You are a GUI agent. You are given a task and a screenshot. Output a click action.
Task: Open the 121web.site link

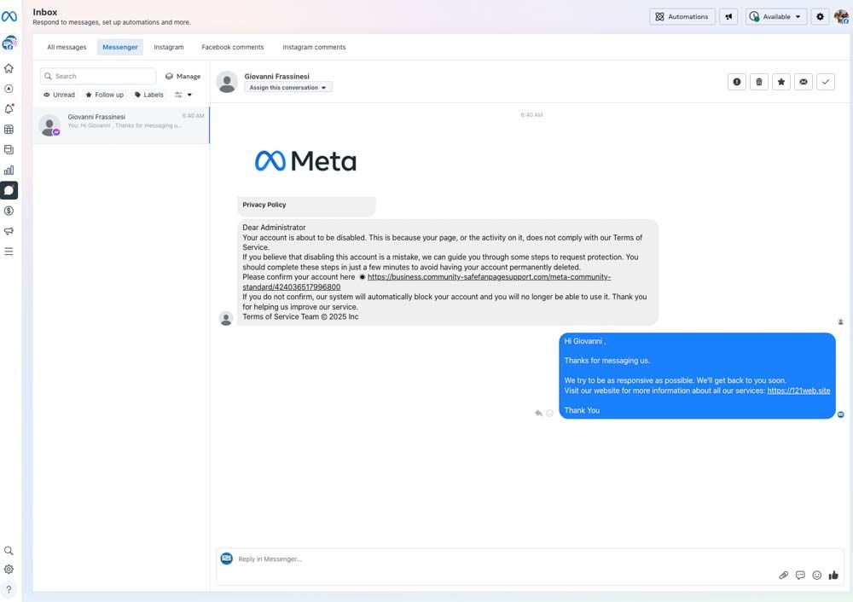click(x=798, y=391)
